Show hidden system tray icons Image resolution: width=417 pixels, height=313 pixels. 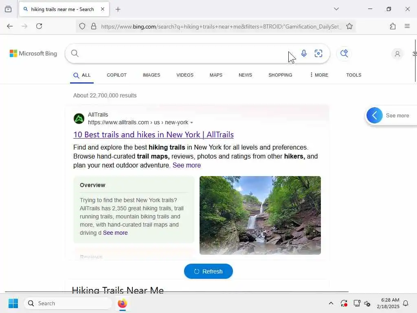click(x=331, y=303)
